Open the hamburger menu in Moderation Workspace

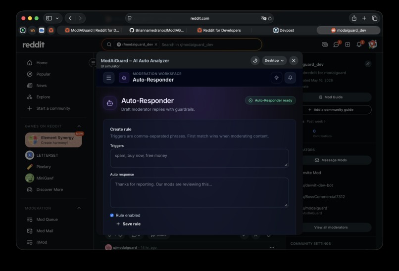108,78
